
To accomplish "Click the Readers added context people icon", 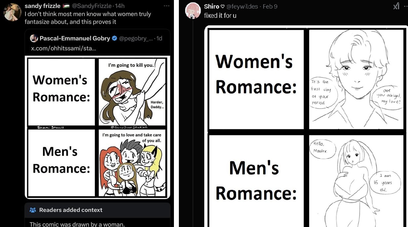I will (x=33, y=210).
